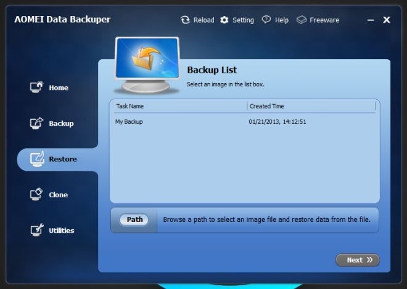Open the Home section label
The image size is (407, 289).
(59, 88)
